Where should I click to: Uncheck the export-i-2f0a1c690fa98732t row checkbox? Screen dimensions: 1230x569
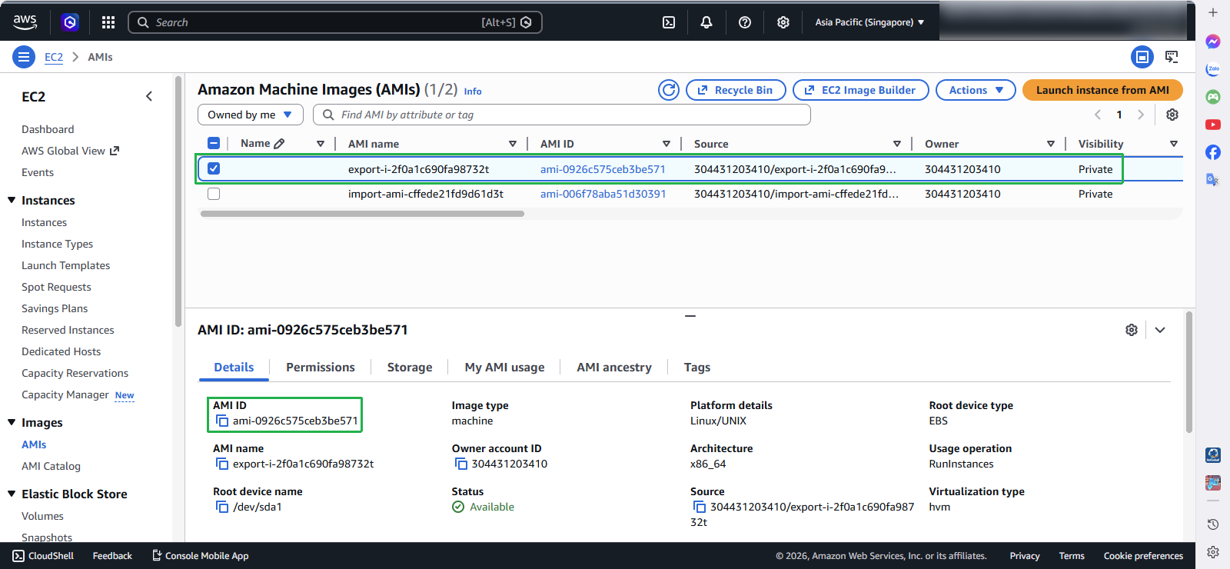tap(214, 168)
